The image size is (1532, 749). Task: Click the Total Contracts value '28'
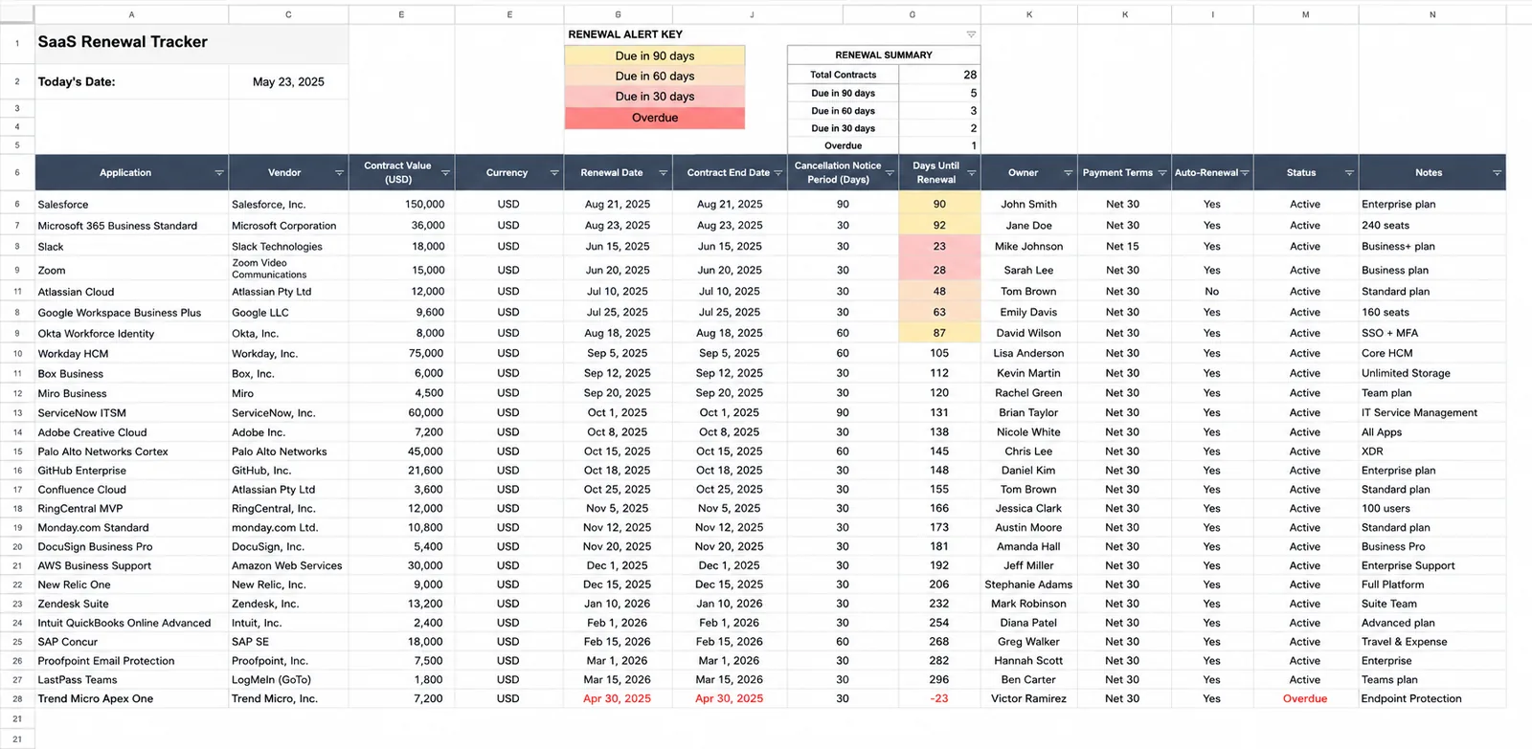pyautogui.click(x=940, y=75)
